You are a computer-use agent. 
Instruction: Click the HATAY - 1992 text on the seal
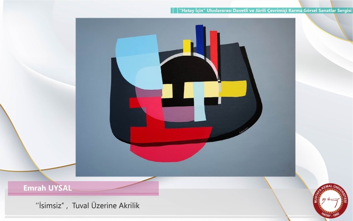pyautogui.click(x=330, y=214)
